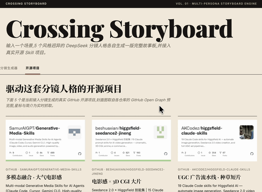This screenshot has height=192, width=262.
Task: Click the SamurAIGPT avatar icon in card
Action: pyautogui.click(x=74, y=132)
